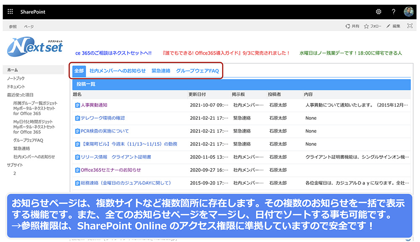Click the document icon beside リリース情報
This screenshot has width=420, height=242.
pyautogui.click(x=77, y=157)
